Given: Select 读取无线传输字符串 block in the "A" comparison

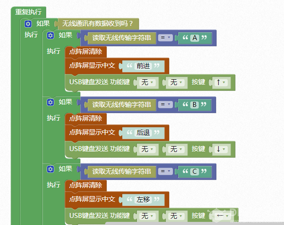Looking at the screenshot, I should [x=121, y=38].
